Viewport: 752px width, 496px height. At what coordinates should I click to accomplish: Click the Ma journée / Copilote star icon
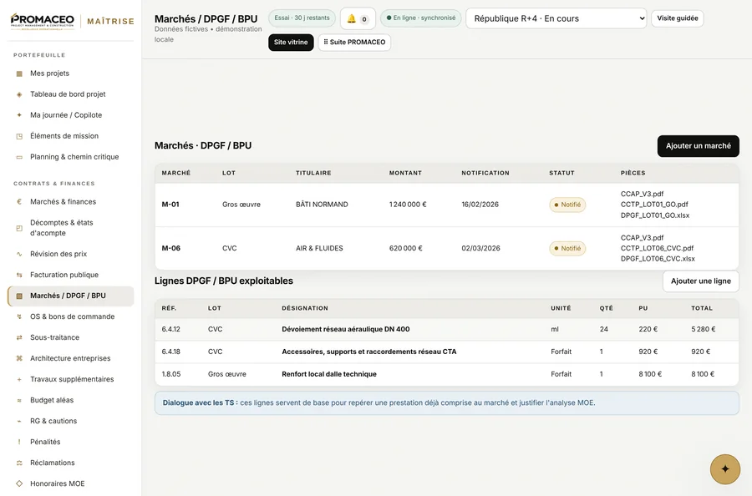[19, 115]
